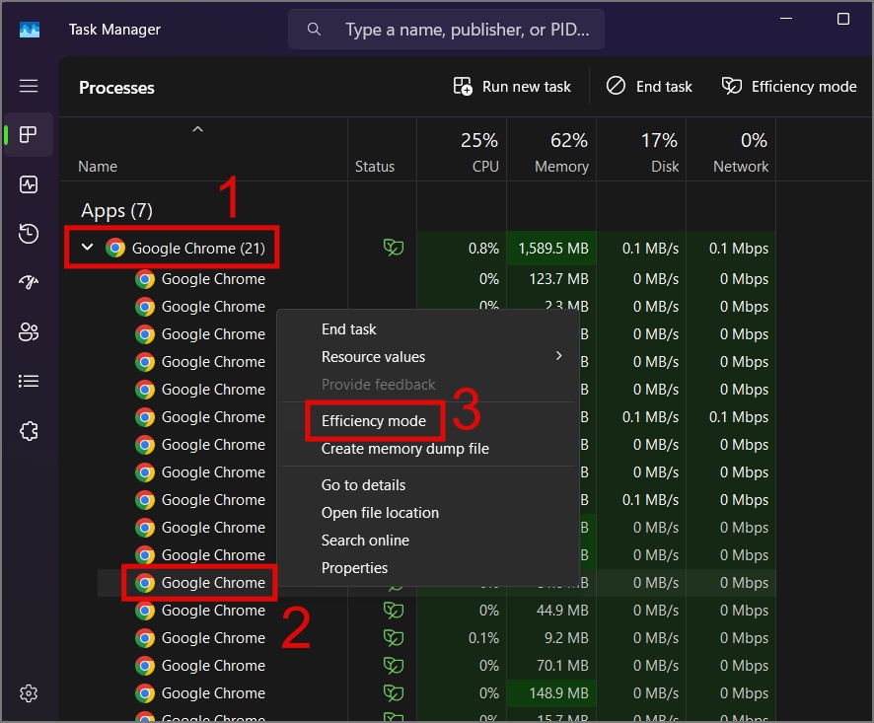The width and height of the screenshot is (874, 723).
Task: Expand the Resource values submenu arrow
Action: [558, 356]
